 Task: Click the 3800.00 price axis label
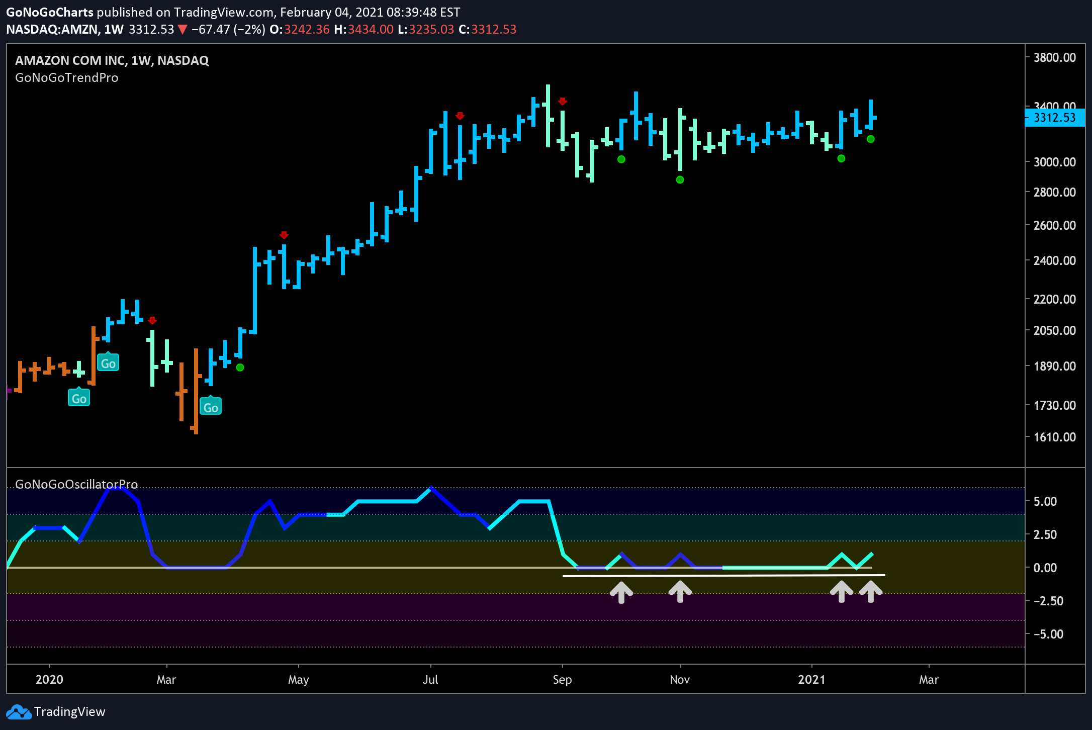pos(1054,57)
